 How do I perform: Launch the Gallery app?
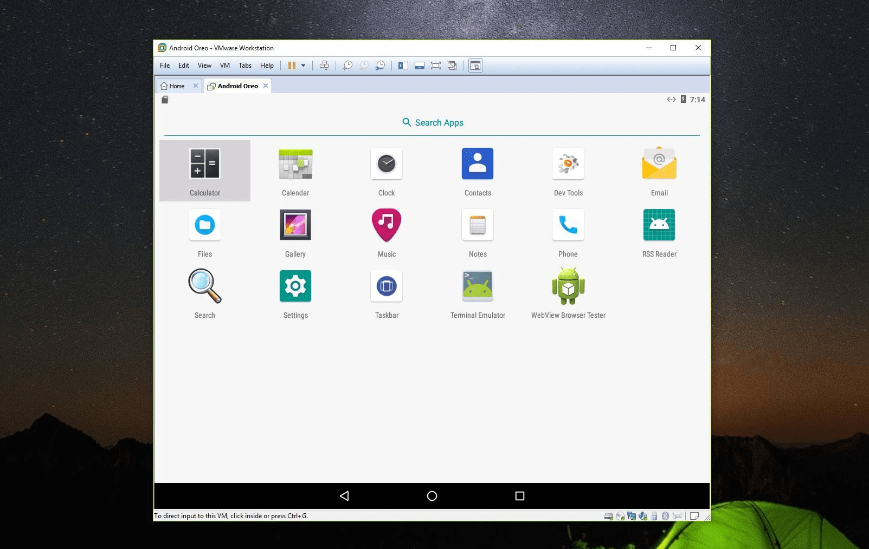click(x=295, y=232)
